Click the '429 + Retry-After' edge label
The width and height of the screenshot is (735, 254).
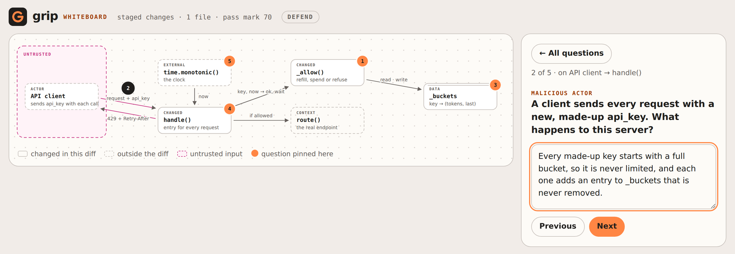pos(128,119)
